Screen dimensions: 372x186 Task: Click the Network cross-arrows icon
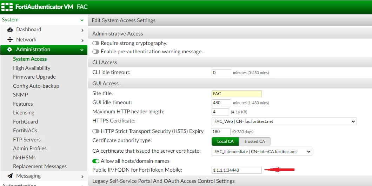click(x=10, y=40)
